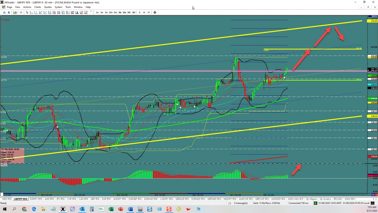The height and width of the screenshot is (213, 378).
Task: Select the crosshair cursor tool
Action: click(x=21, y=12)
